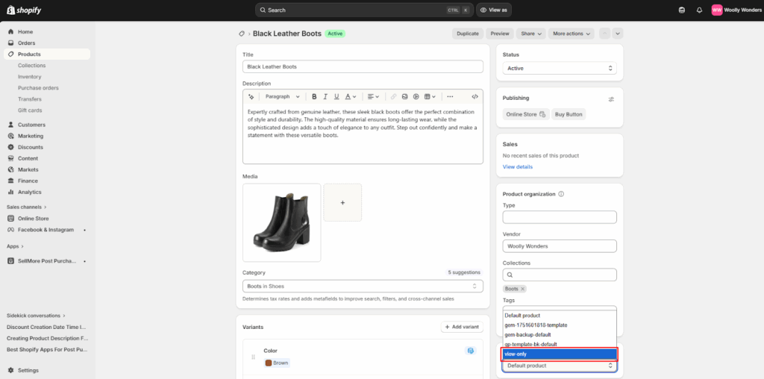Image resolution: width=764 pixels, height=379 pixels.
Task: Open the View details sales link
Action: point(518,166)
